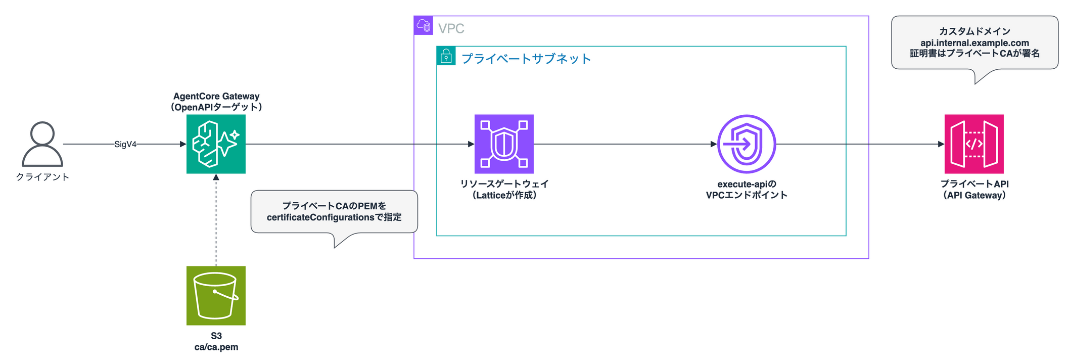Click the クライアント label
This screenshot has height=364, width=1070.
[42, 177]
